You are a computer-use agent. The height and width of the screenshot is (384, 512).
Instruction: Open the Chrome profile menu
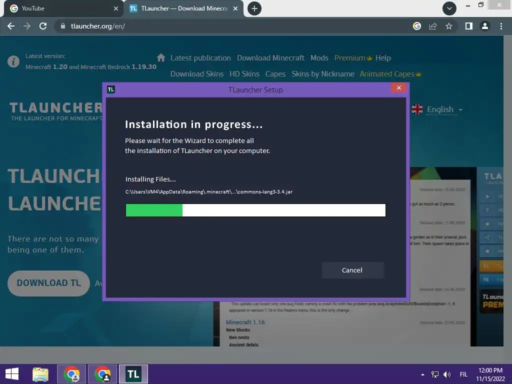[485, 26]
